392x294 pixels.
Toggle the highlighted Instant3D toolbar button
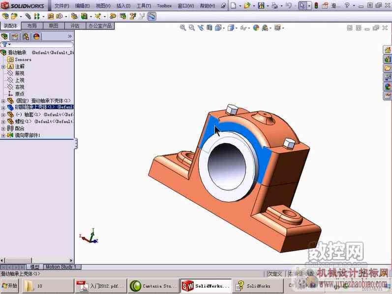click(x=152, y=17)
